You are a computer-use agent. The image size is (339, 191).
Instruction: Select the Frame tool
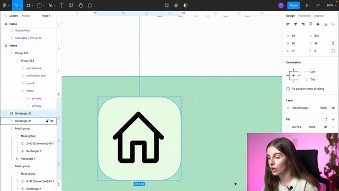click(x=28, y=5)
